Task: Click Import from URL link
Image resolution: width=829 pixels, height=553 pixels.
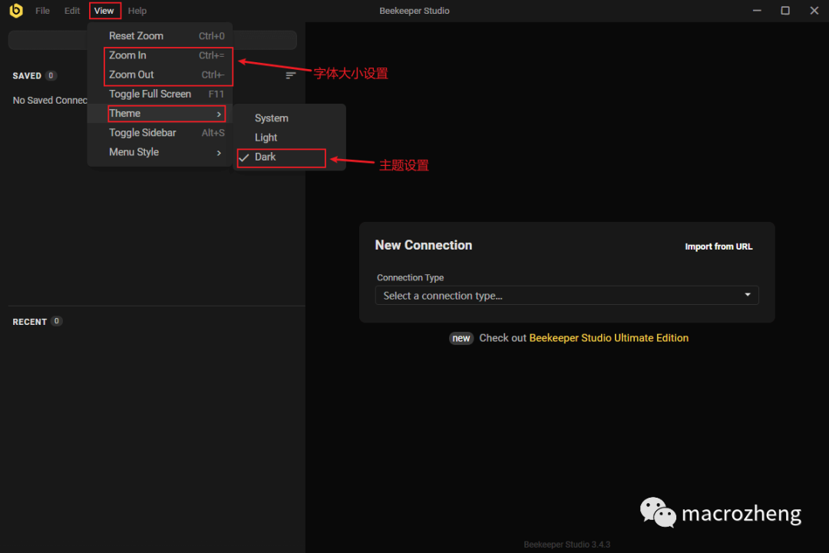Action: pyautogui.click(x=718, y=247)
